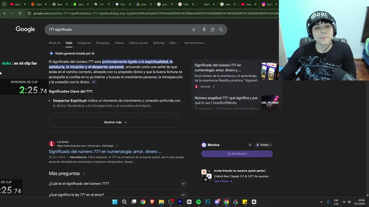The image size is (369, 207).
Task: Click the magnifying glass search button
Action: pos(221,30)
